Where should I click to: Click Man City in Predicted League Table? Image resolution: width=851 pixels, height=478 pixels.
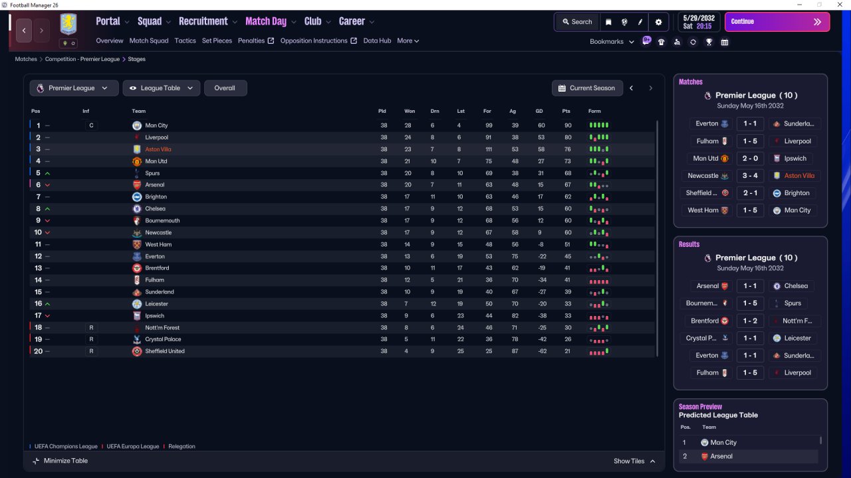tap(723, 443)
